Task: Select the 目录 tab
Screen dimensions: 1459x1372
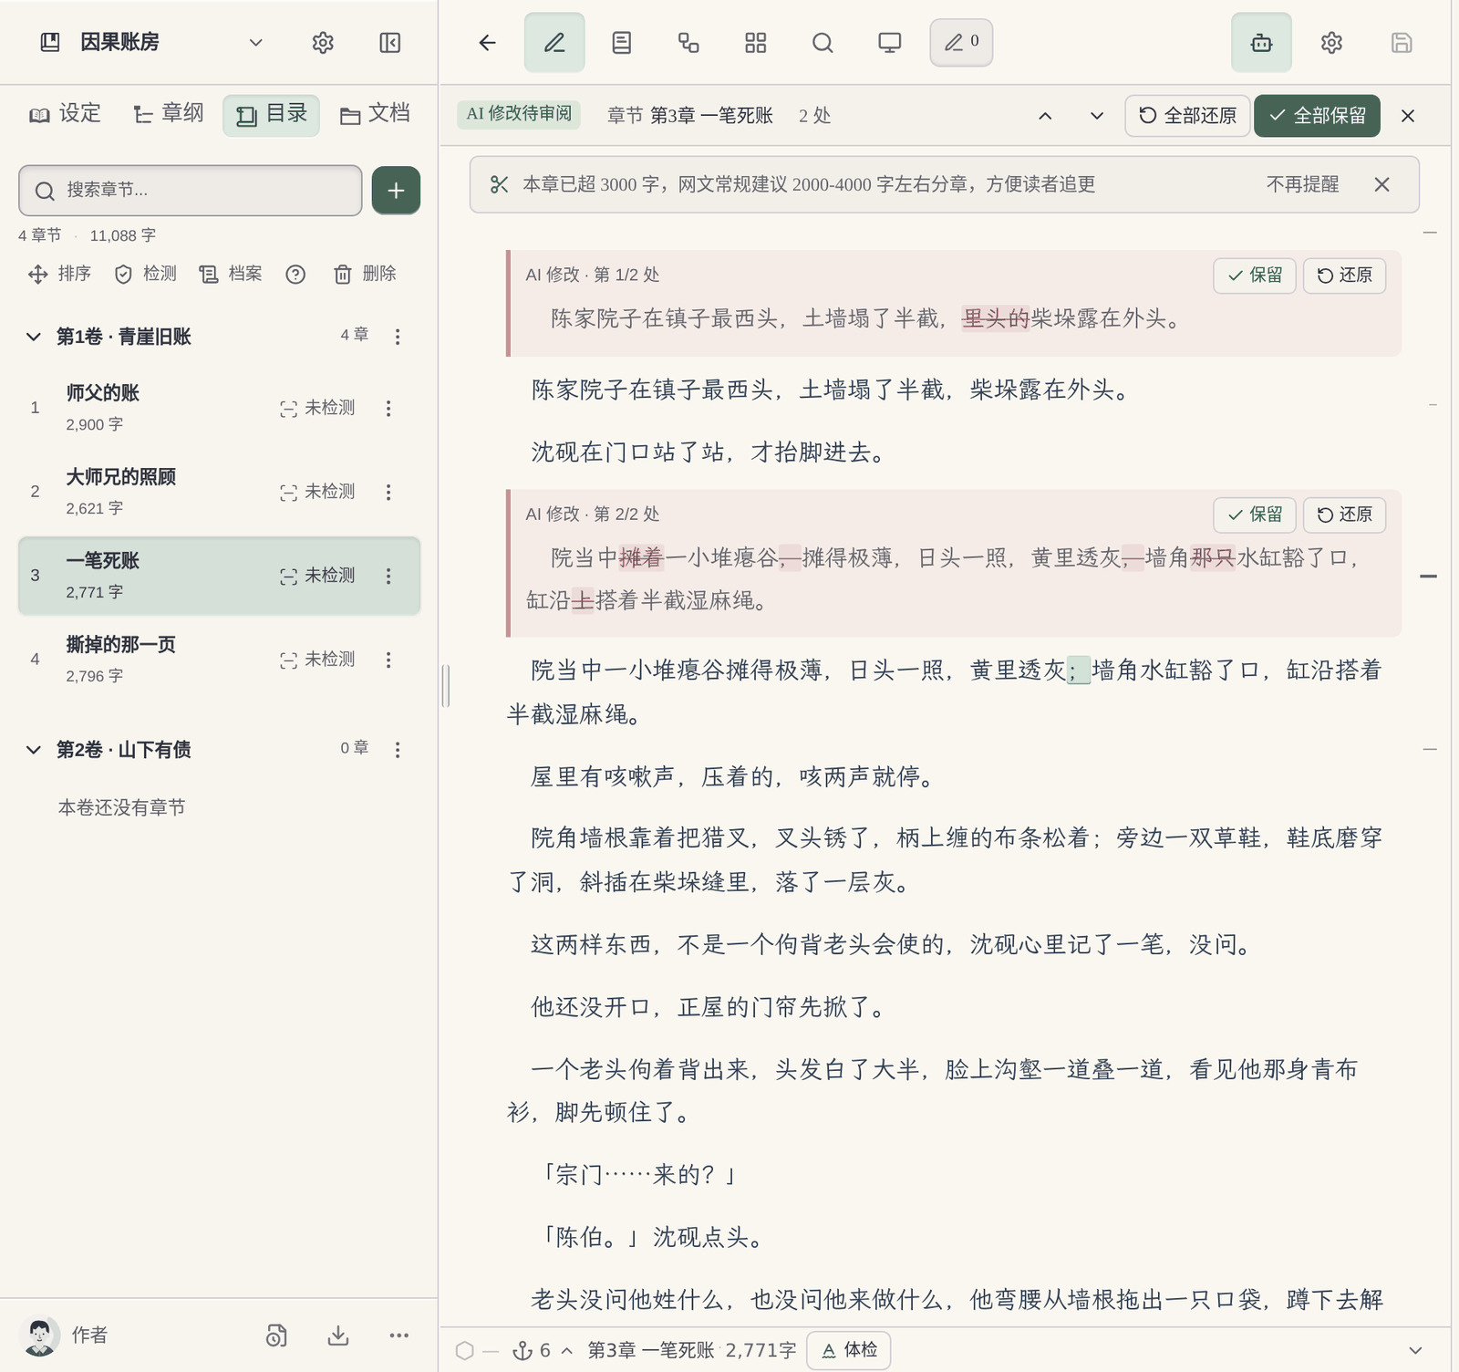Action: (x=271, y=115)
